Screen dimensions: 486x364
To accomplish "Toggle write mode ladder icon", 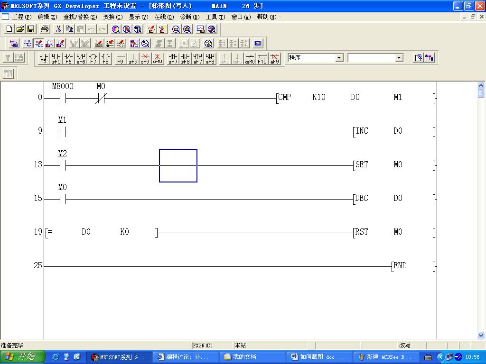I will point(38,44).
